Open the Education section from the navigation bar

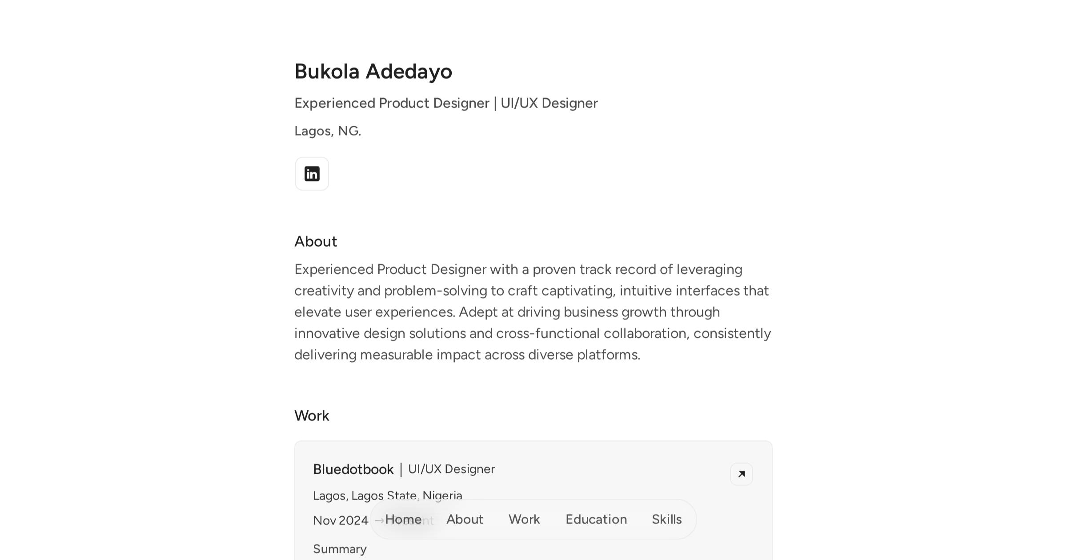tap(596, 519)
